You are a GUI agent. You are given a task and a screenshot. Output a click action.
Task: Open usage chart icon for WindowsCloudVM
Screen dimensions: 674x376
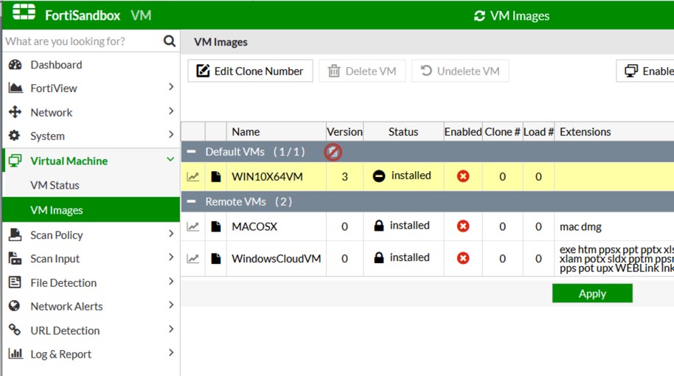click(193, 258)
